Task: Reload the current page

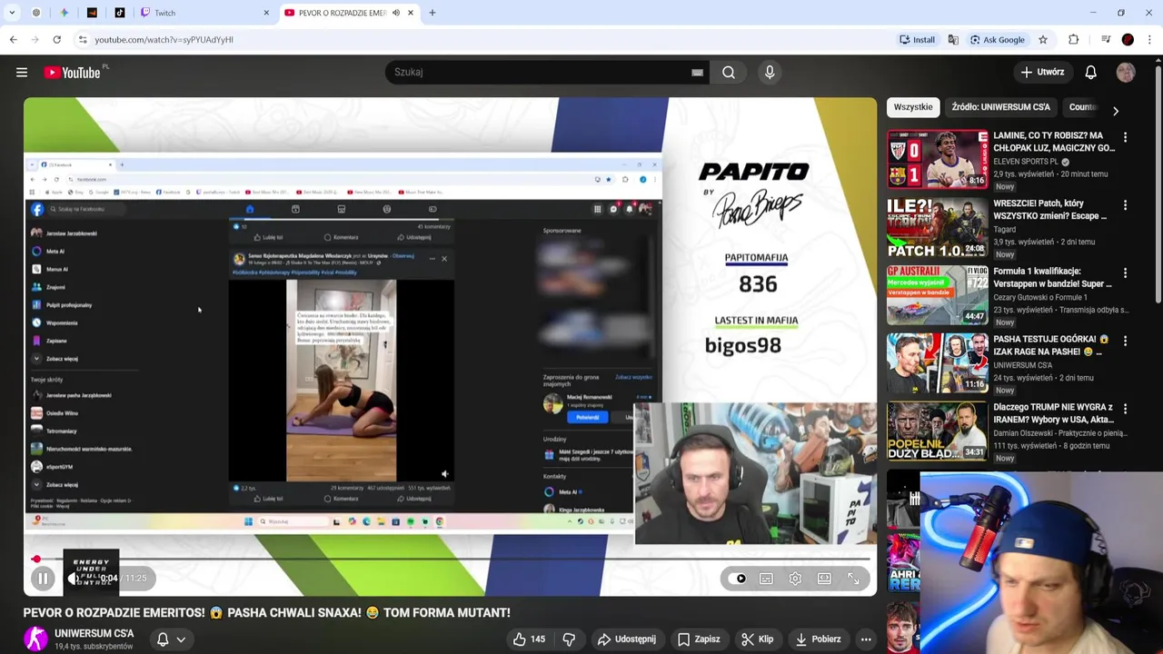Action: tap(56, 40)
